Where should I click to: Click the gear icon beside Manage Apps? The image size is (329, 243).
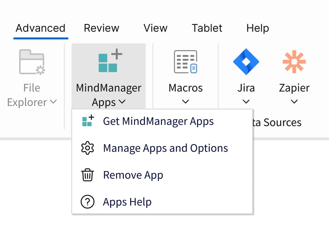pyautogui.click(x=87, y=148)
